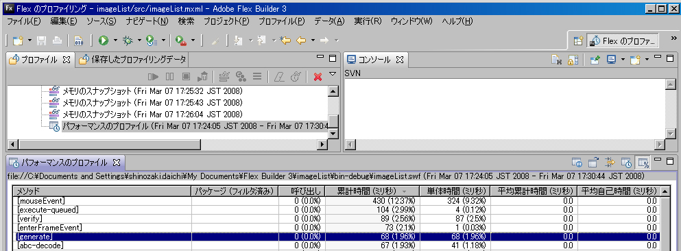Select the コンソール tab
This screenshot has height=251, width=681.
(x=376, y=60)
